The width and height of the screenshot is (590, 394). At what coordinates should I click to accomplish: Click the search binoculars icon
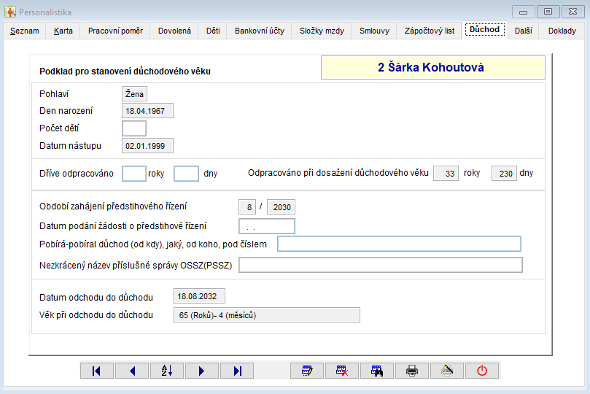[377, 371]
